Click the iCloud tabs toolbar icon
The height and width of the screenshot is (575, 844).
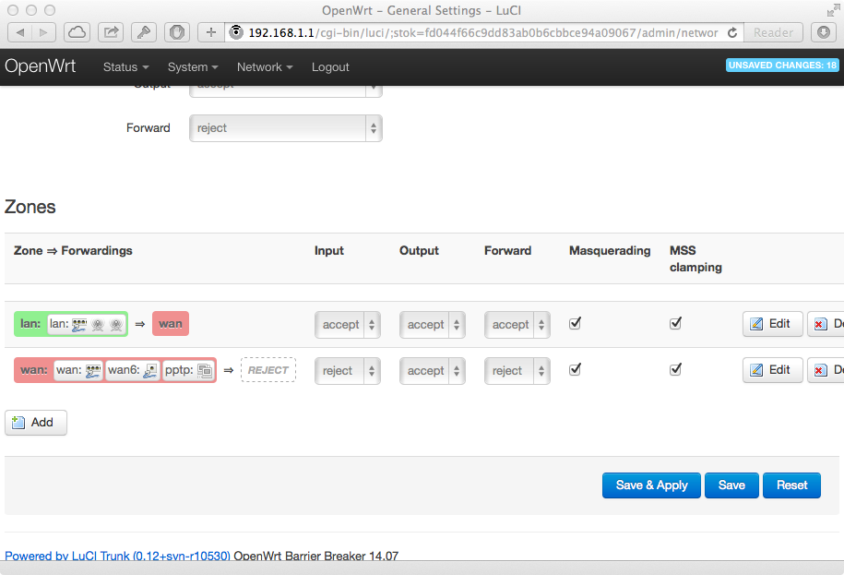[77, 32]
